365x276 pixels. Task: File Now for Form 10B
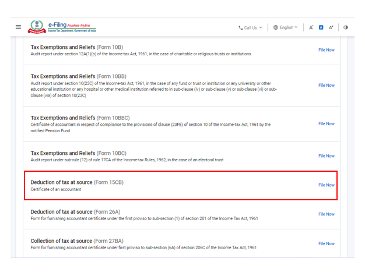coord(326,50)
